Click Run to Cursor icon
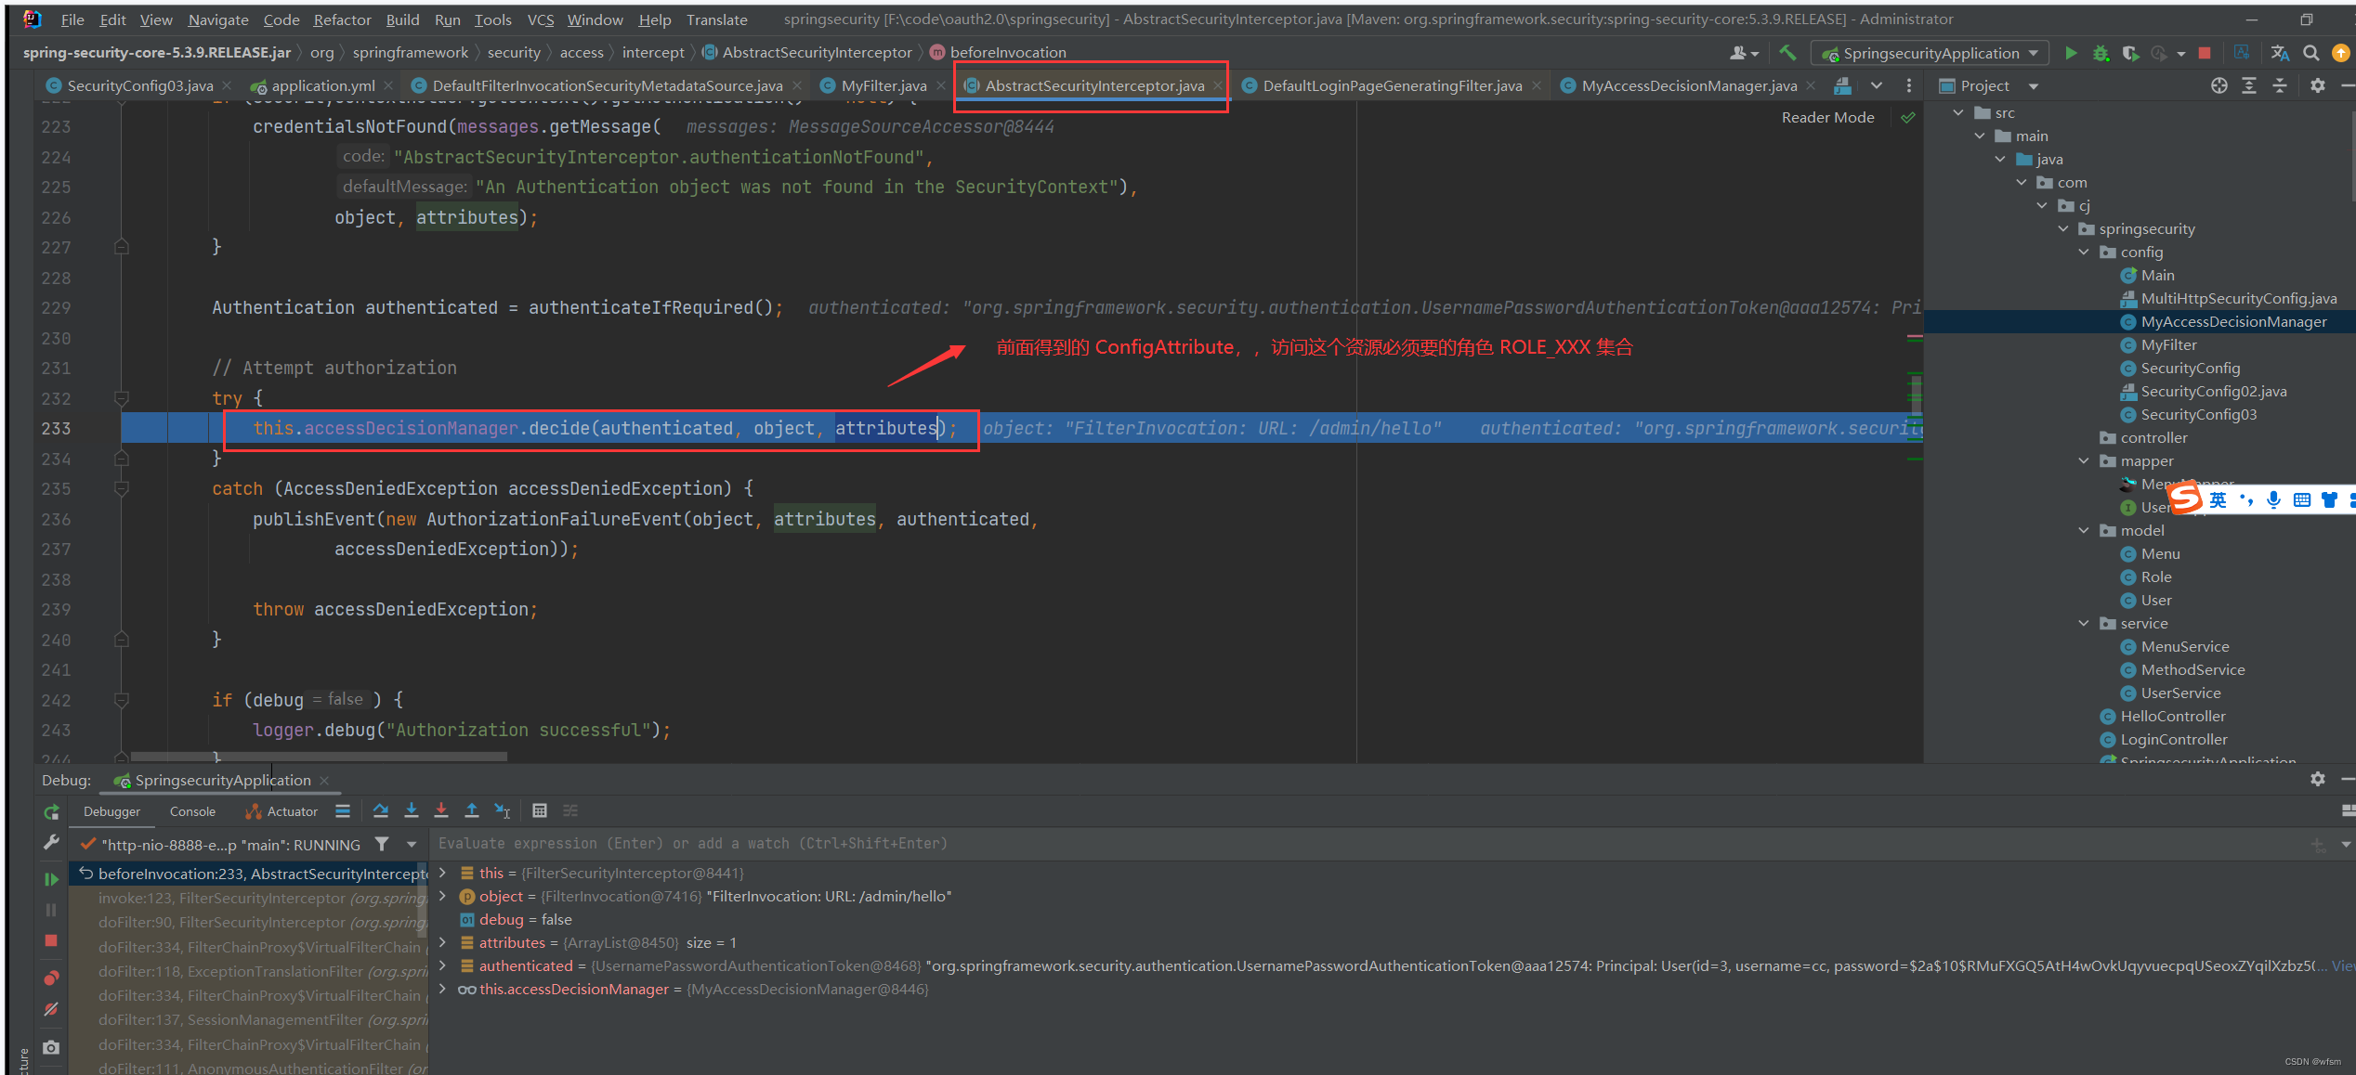 pos(503,810)
